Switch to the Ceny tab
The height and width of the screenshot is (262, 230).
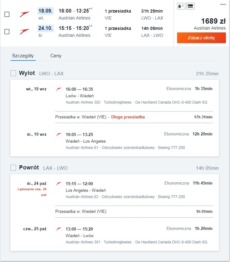click(x=56, y=56)
